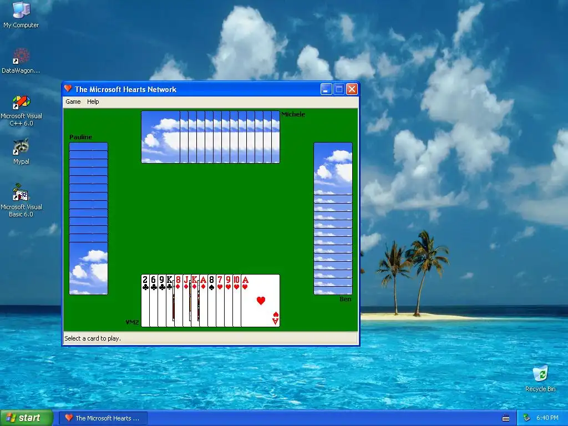The width and height of the screenshot is (568, 426).
Task: Play the 8 of spades card
Action: point(212,301)
